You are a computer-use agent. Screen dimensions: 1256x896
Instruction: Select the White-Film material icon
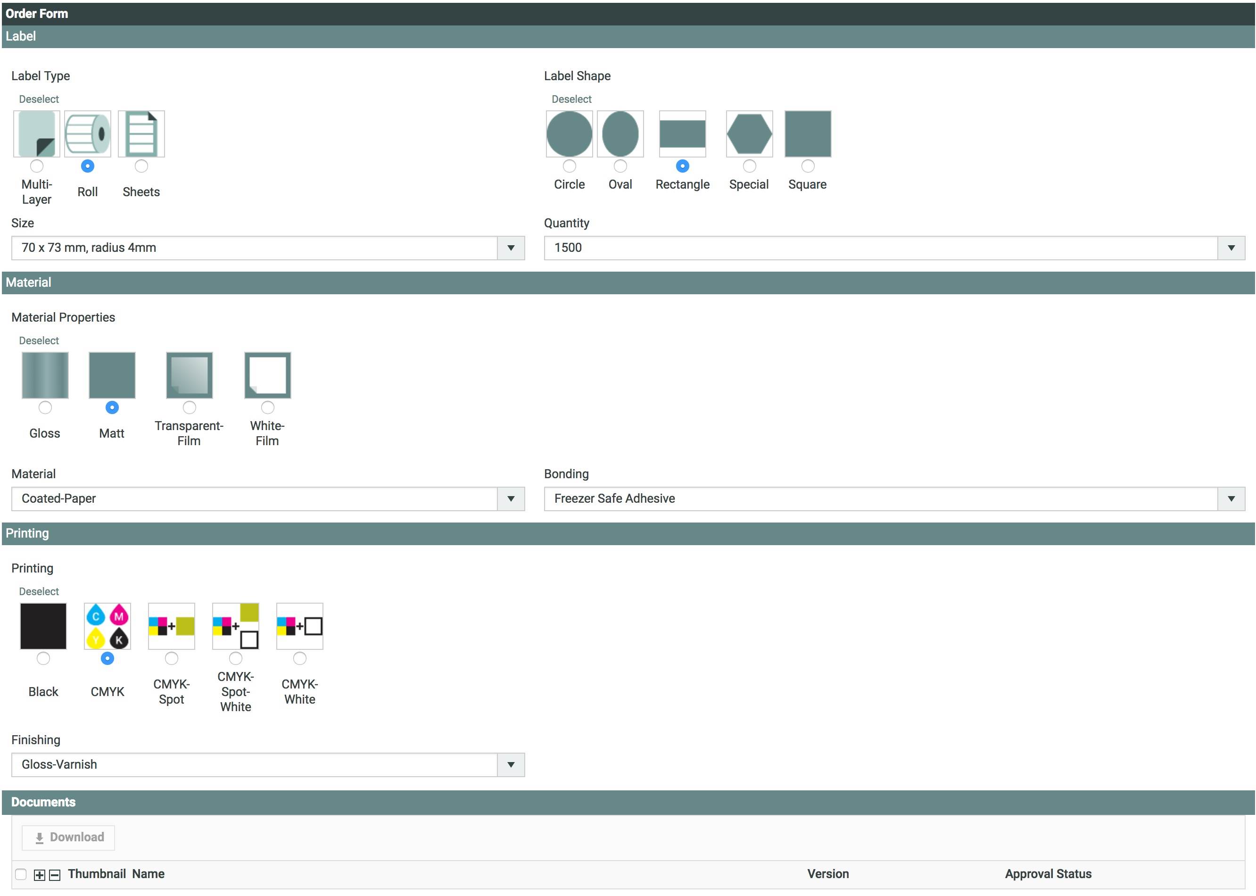click(x=267, y=375)
